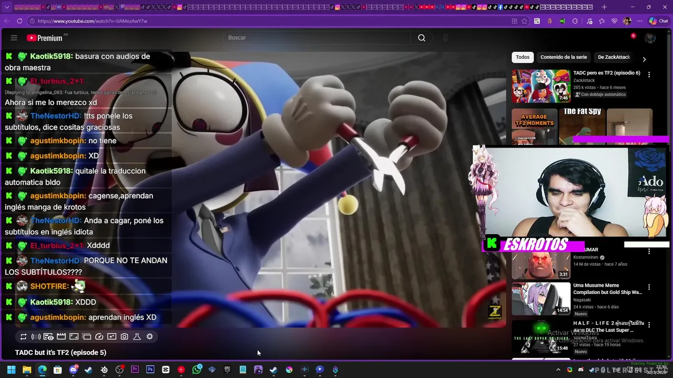The height and width of the screenshot is (378, 673).
Task: Select the Contenido de la serie chip
Action: pos(564,57)
